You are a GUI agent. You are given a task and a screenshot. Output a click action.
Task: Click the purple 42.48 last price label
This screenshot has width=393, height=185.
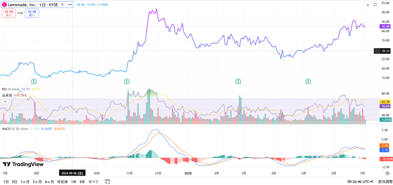(385, 26)
